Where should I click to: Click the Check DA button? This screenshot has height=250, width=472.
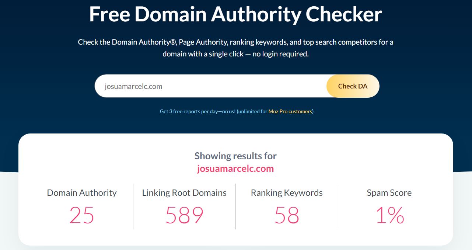[x=352, y=86]
